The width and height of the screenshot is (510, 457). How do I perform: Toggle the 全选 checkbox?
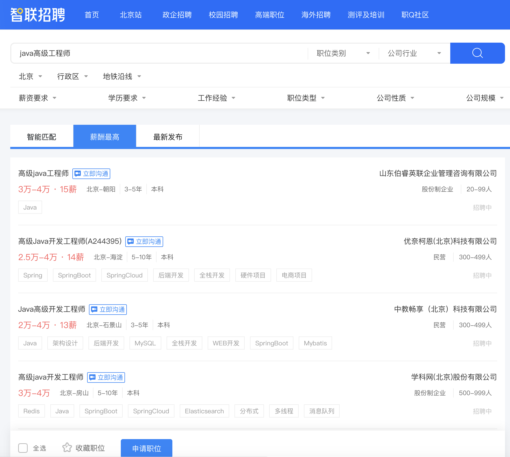[23, 448]
